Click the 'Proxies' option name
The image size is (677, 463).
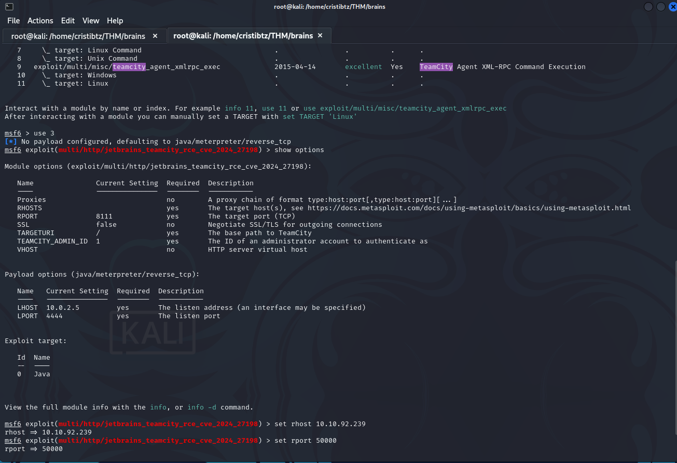click(32, 200)
